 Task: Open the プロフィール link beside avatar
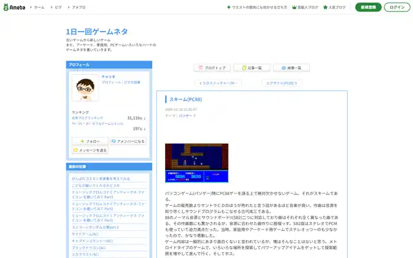pyautogui.click(x=111, y=83)
